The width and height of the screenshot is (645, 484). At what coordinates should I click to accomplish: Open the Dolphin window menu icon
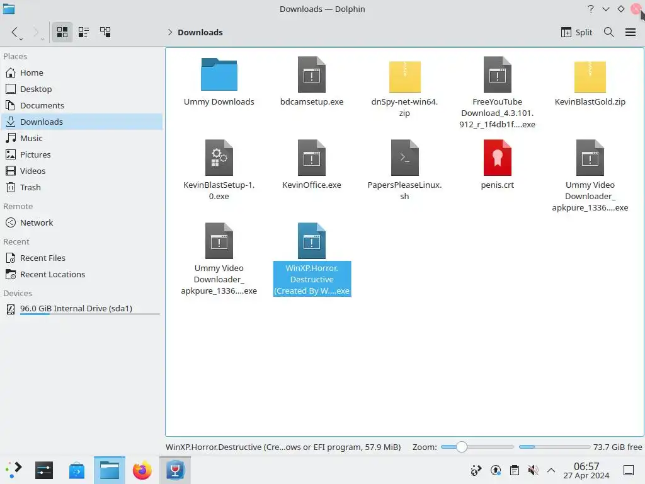(x=9, y=9)
